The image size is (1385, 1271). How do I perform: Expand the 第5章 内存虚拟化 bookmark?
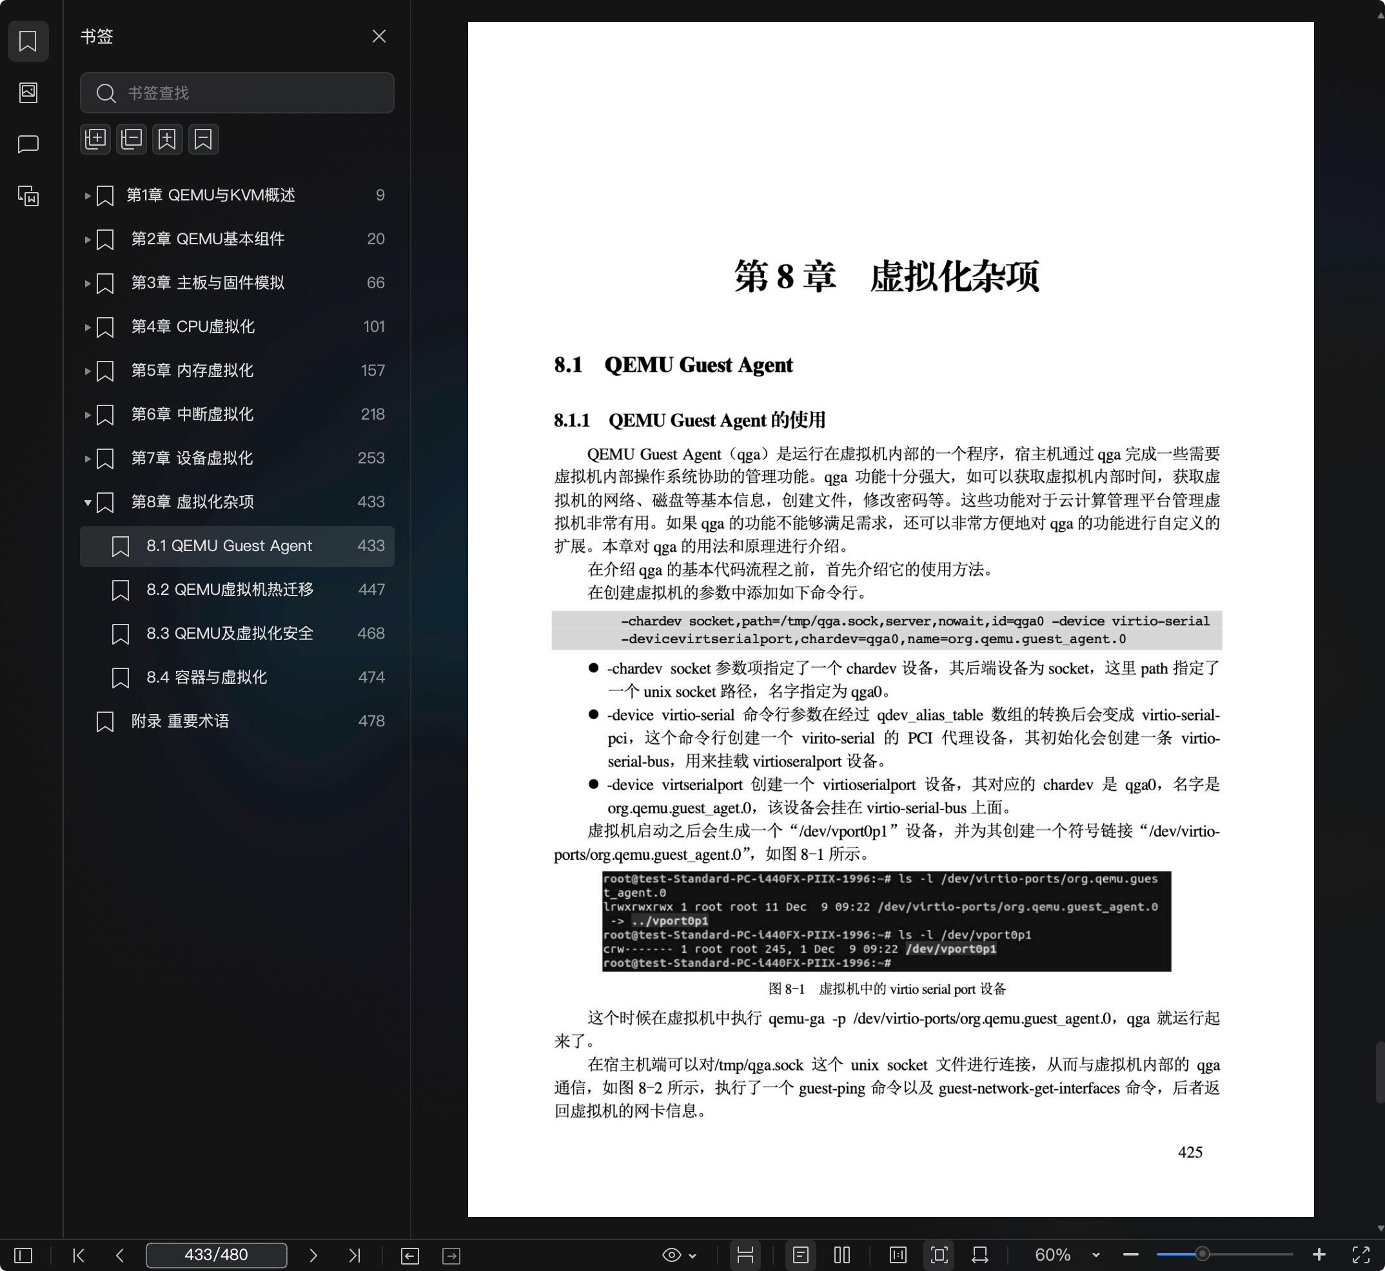(88, 371)
